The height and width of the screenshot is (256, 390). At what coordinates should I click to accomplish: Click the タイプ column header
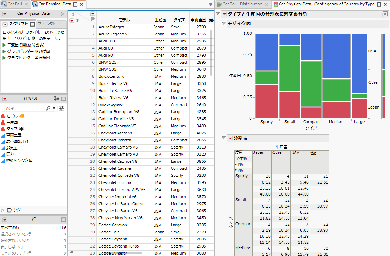(179, 20)
